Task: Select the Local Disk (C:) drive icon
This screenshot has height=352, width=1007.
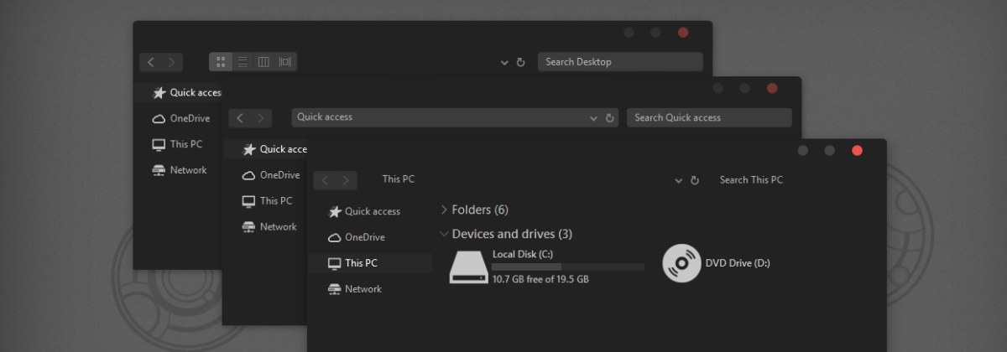Action: (468, 267)
